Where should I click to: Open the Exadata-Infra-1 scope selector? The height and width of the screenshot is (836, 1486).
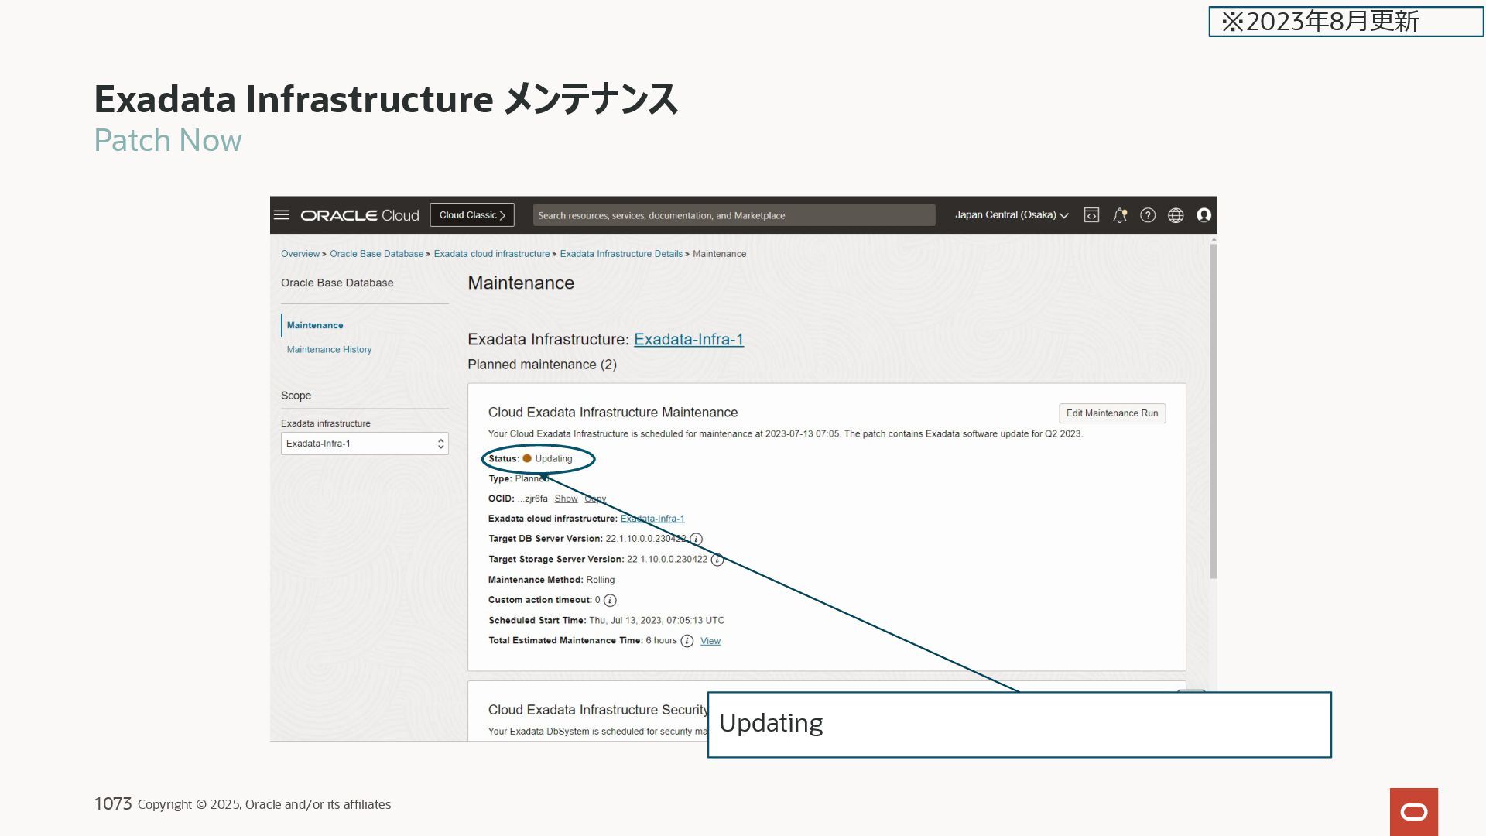pyautogui.click(x=365, y=444)
